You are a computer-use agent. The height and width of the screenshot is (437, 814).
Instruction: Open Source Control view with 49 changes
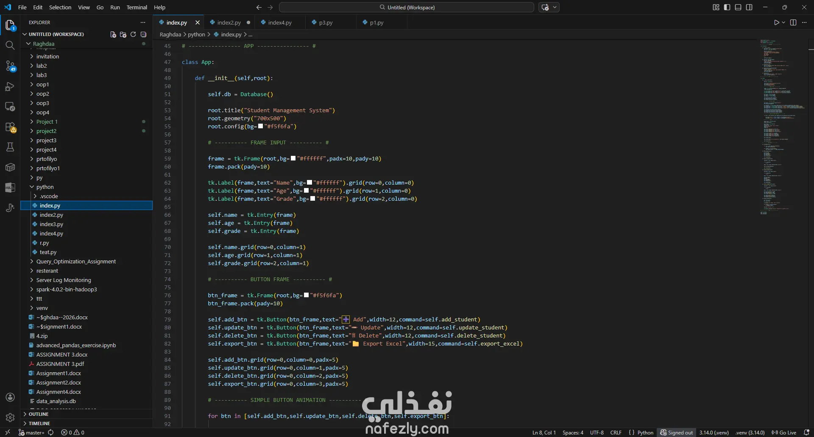point(10,66)
